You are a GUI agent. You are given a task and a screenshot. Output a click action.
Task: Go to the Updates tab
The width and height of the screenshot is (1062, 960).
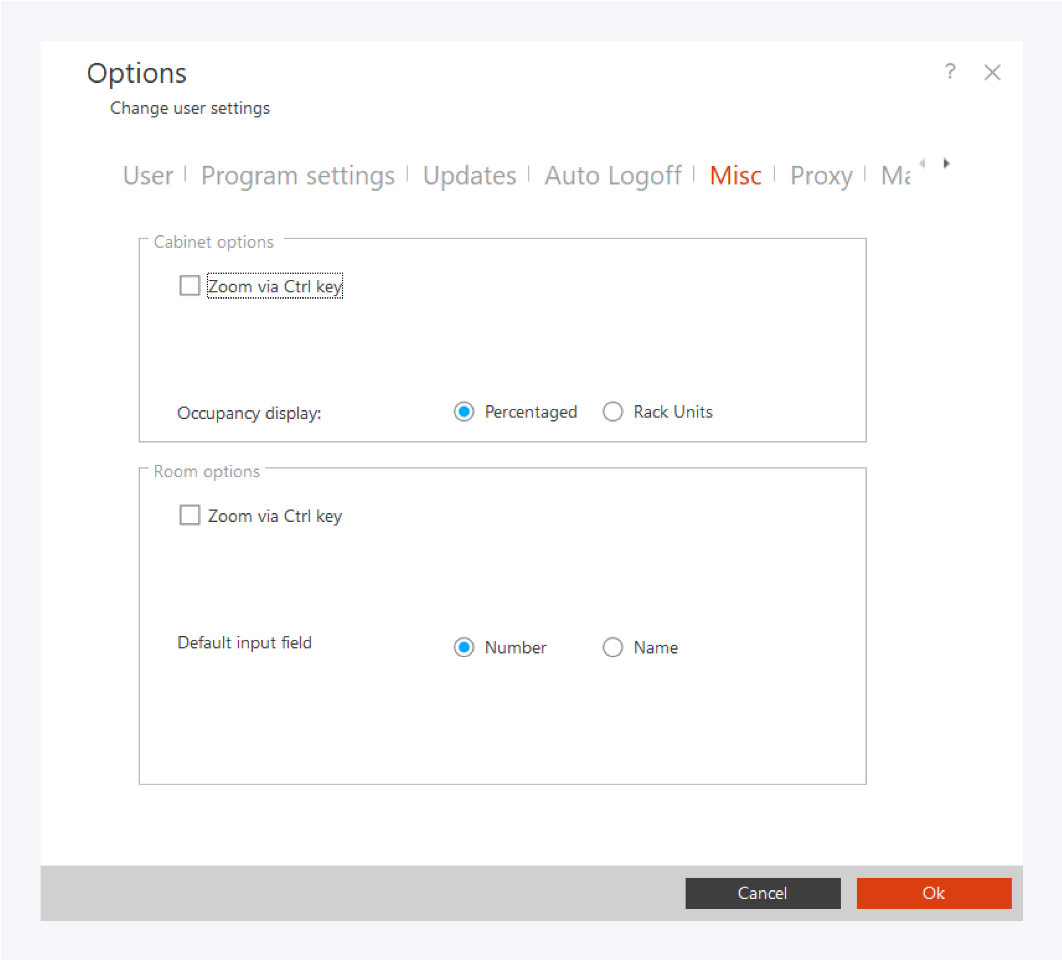(469, 175)
